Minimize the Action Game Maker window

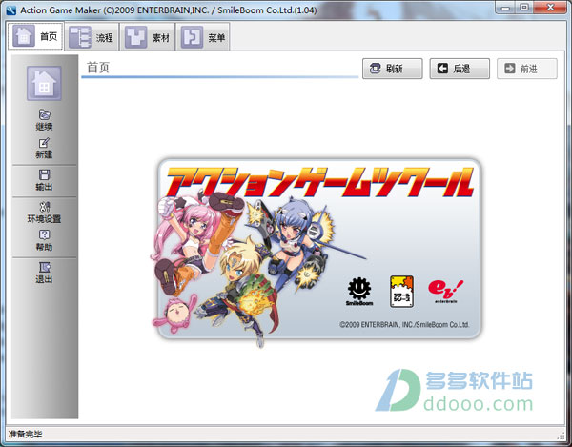point(505,8)
